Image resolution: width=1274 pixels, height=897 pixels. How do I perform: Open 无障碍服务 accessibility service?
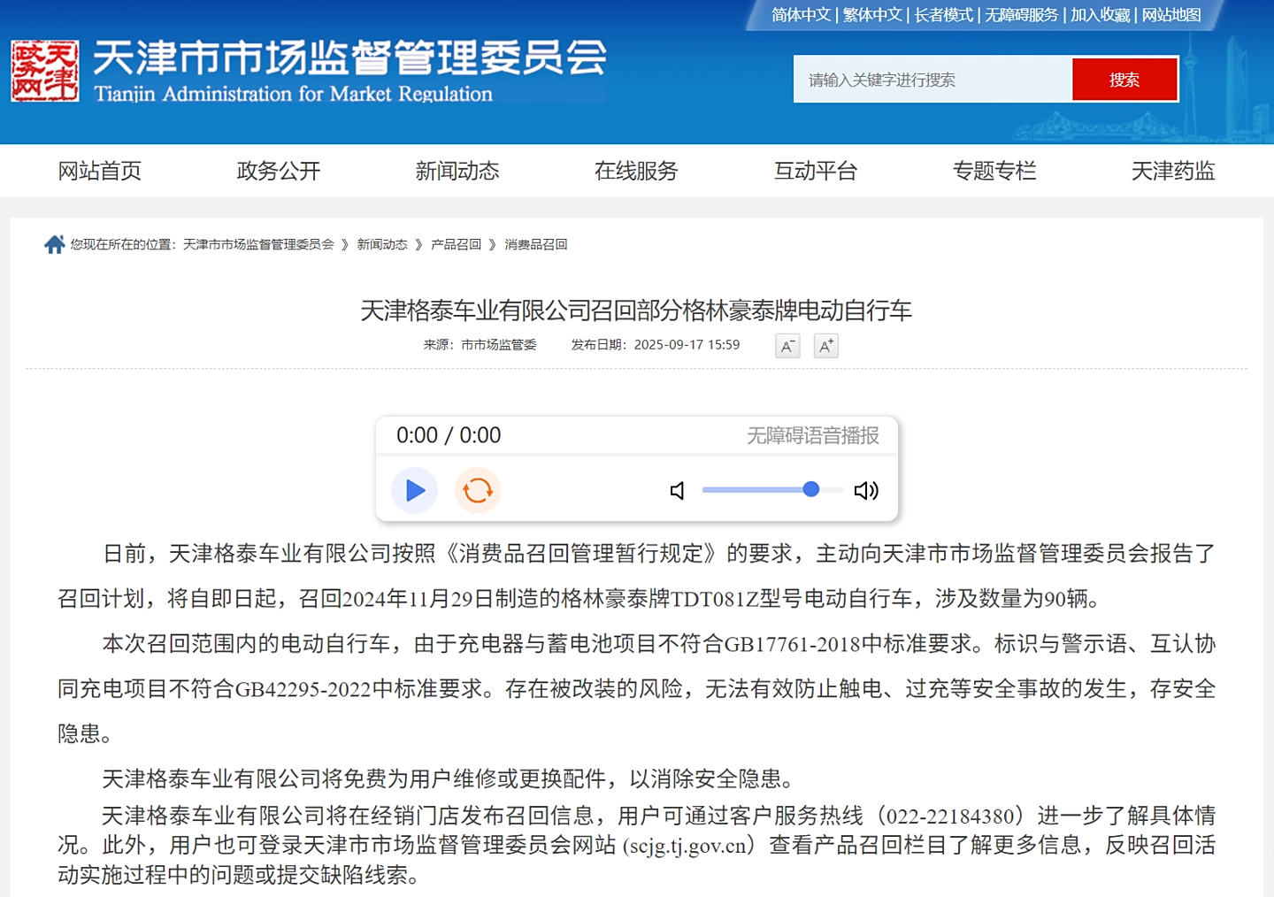tap(1022, 15)
